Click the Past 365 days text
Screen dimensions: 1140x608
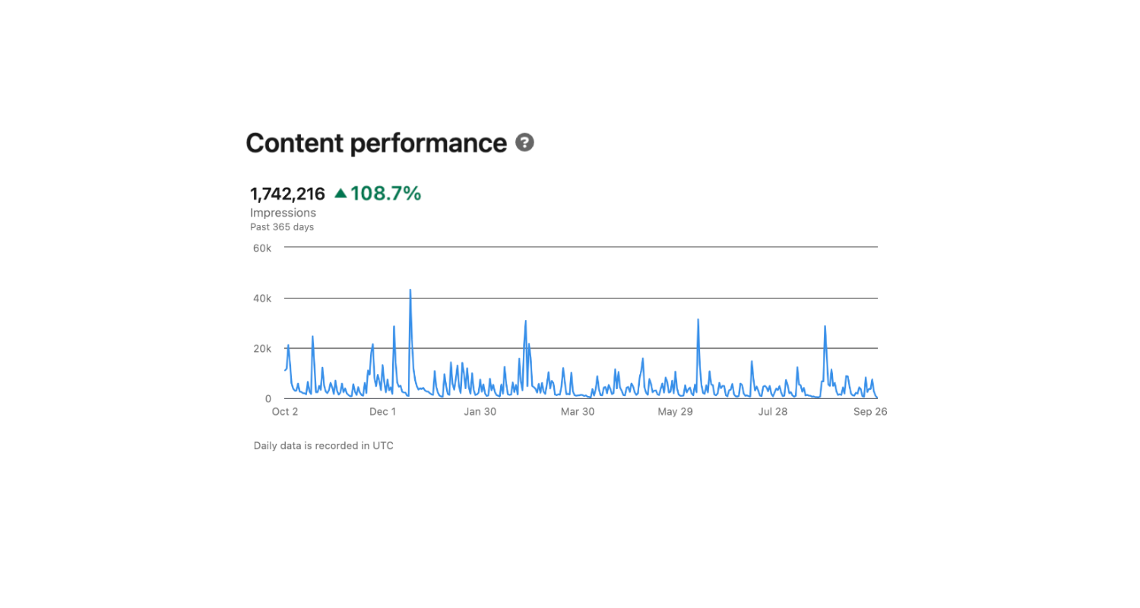[x=282, y=226]
